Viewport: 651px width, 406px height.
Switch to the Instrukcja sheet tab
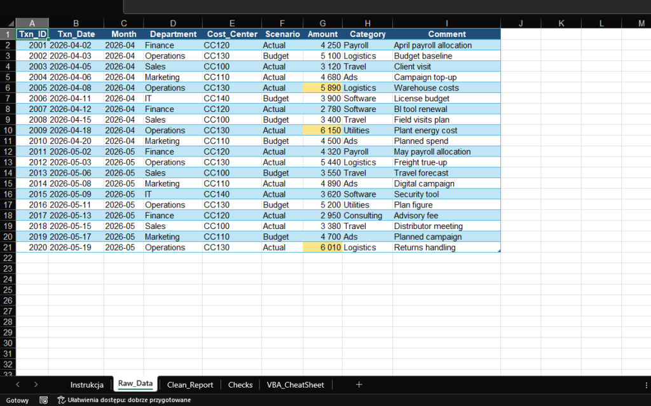point(87,384)
